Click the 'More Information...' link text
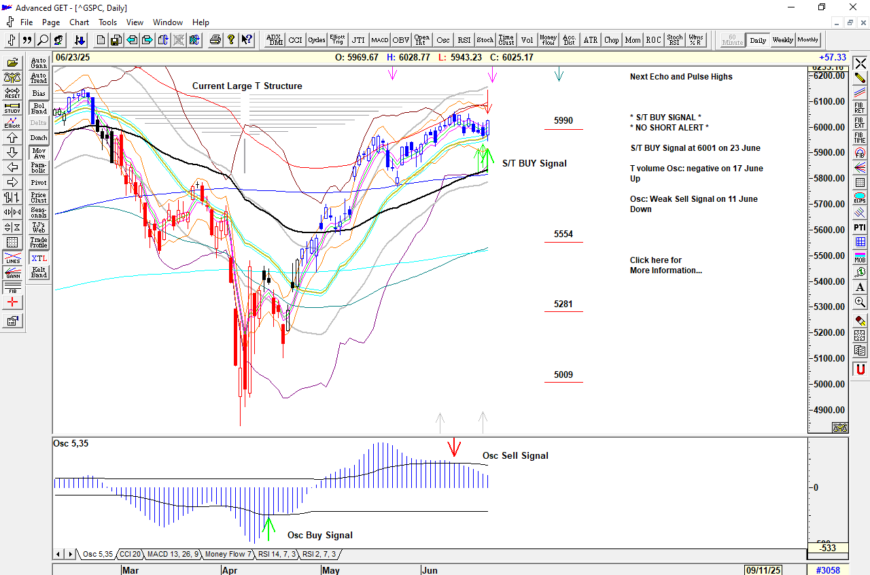The height and width of the screenshot is (575, 870). (x=665, y=271)
